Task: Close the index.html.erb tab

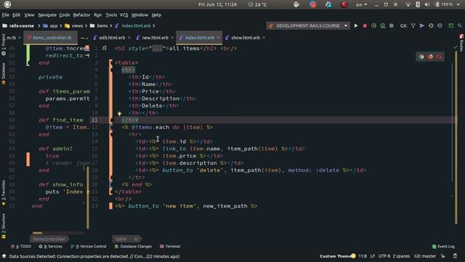Action: tap(218, 38)
